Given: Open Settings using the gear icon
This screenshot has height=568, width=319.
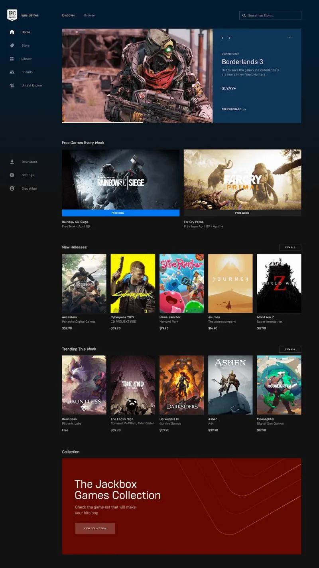Looking at the screenshot, I should tap(12, 175).
